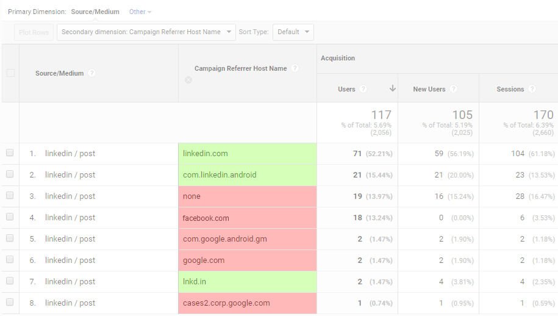This screenshot has height=316, width=558.
Task: Click the total Users value 117
Action: [x=381, y=115]
